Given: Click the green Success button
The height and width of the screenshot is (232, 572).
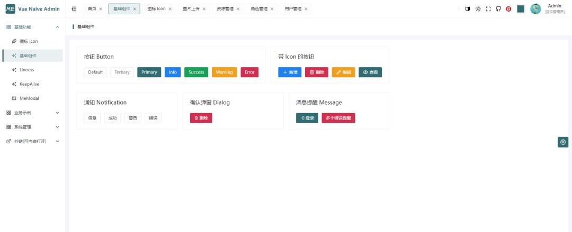Looking at the screenshot, I should [196, 72].
